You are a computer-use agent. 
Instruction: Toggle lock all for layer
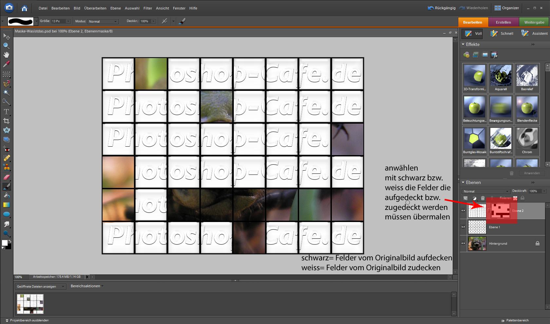click(x=522, y=198)
